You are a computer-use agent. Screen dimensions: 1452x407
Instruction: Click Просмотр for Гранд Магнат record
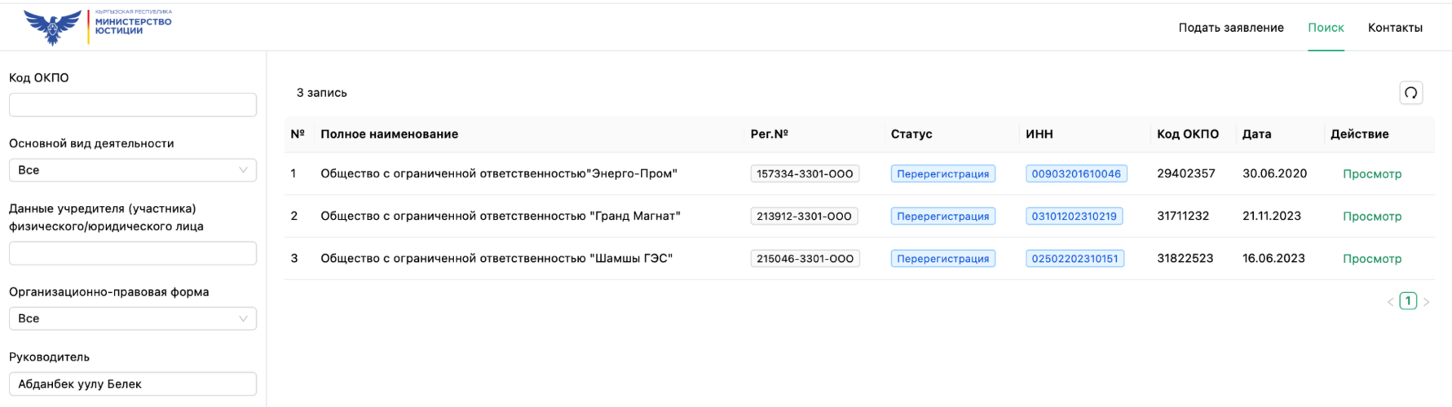pyautogui.click(x=1372, y=217)
